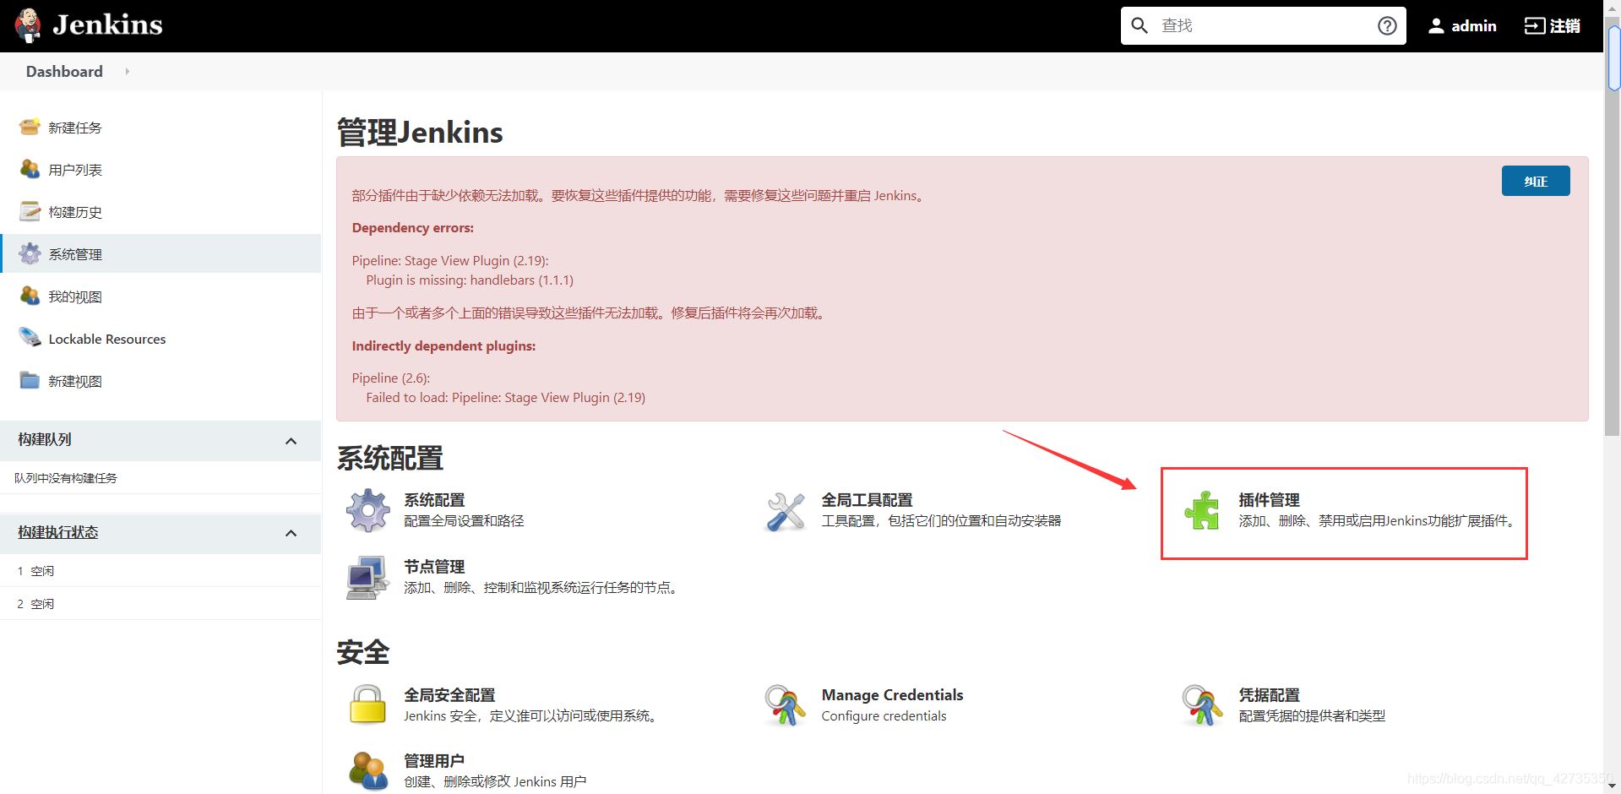Click the 构建执行状态 heading link
Screen dimensions: 1621x794
(x=58, y=532)
